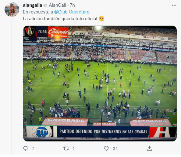This screenshot has height=157, width=181.
Task: Open the 7h timestamp link
Action: (73, 5)
